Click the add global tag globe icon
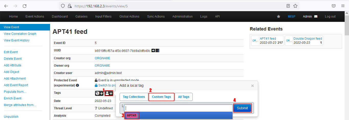 coord(99,94)
